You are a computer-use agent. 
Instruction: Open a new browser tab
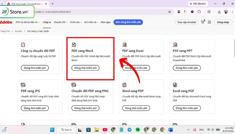(53, 4)
